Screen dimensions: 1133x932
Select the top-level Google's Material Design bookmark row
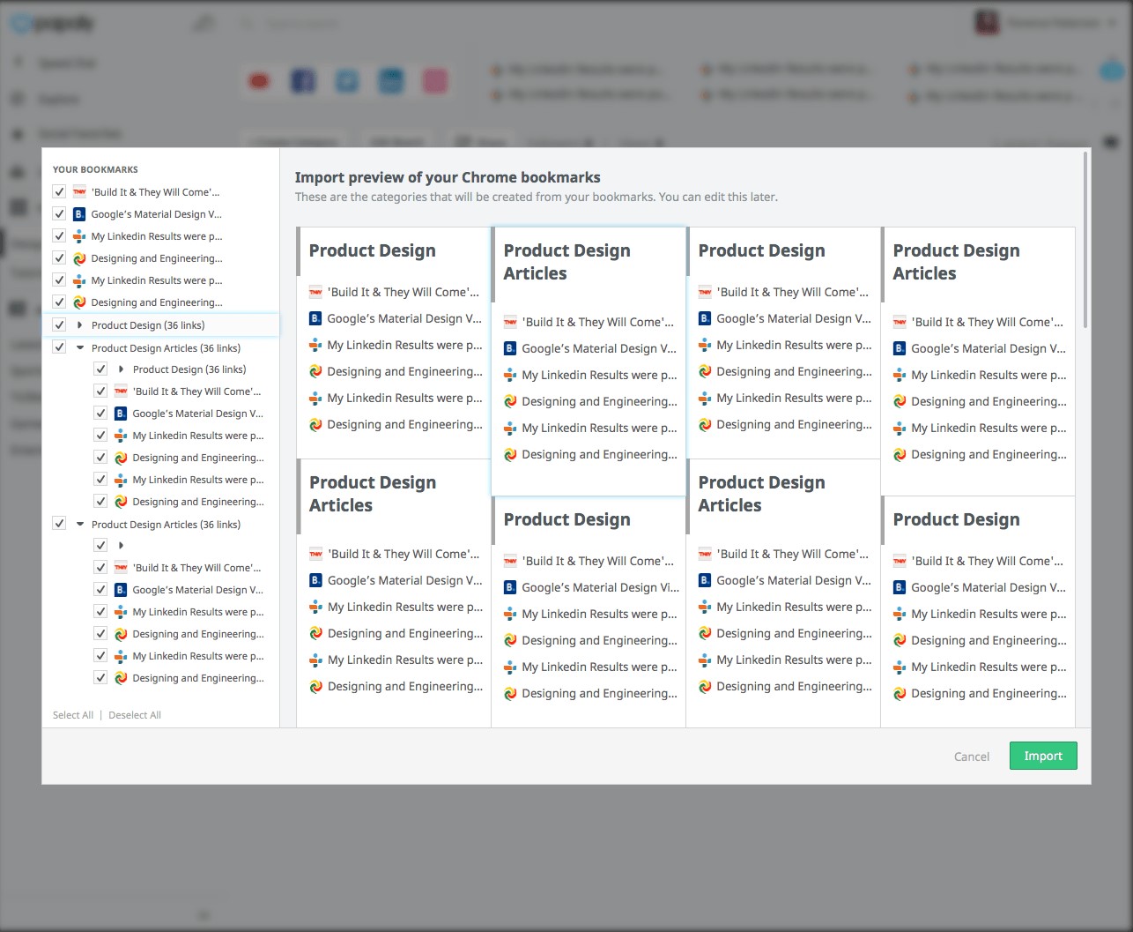coord(156,214)
